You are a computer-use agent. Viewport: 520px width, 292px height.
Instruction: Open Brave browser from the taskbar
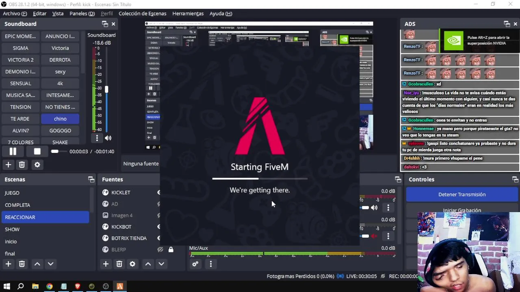tap(78, 286)
